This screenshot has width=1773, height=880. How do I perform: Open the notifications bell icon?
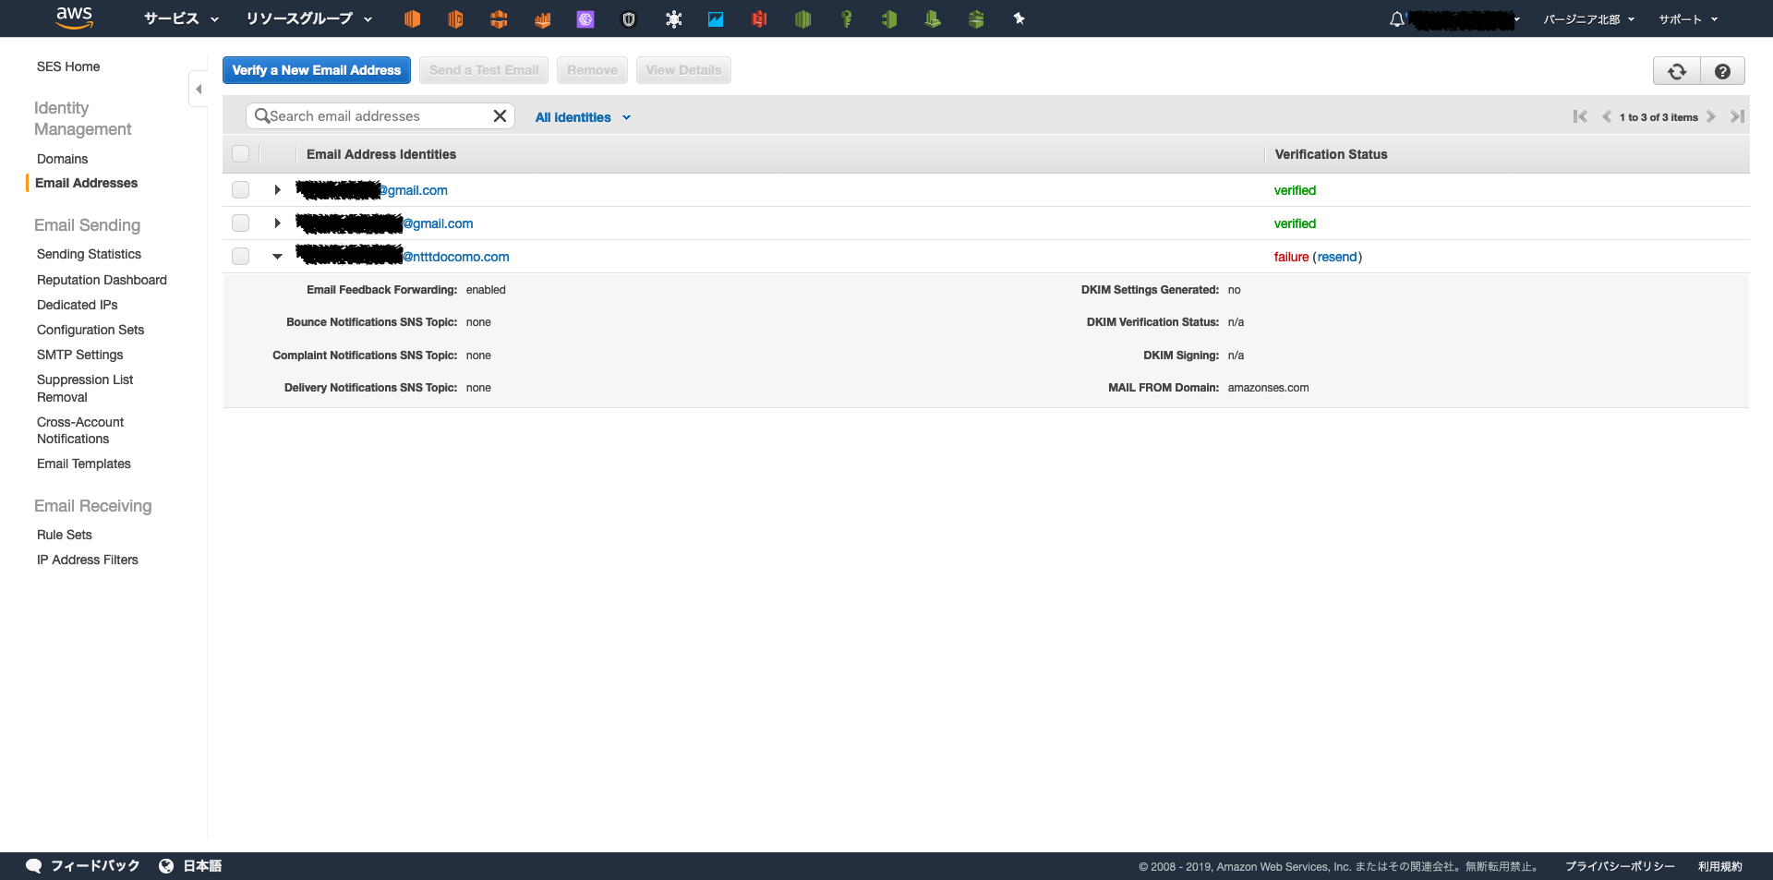click(1396, 18)
